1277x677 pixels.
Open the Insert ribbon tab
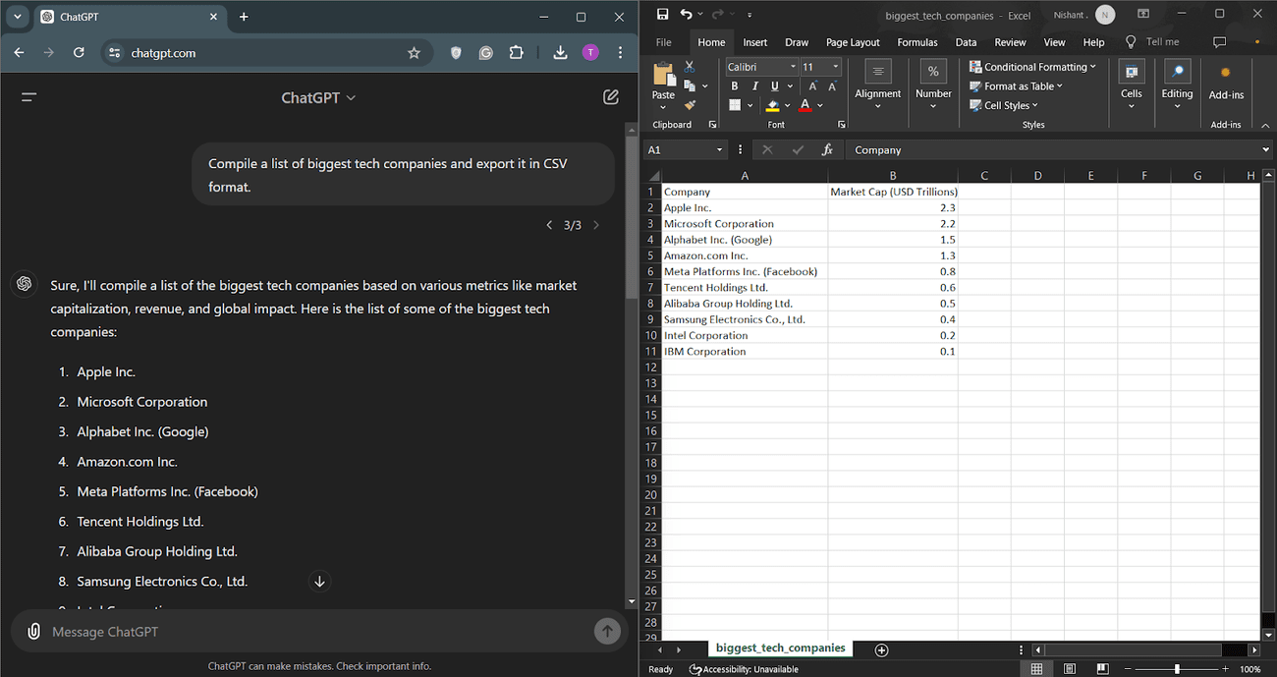(x=754, y=42)
